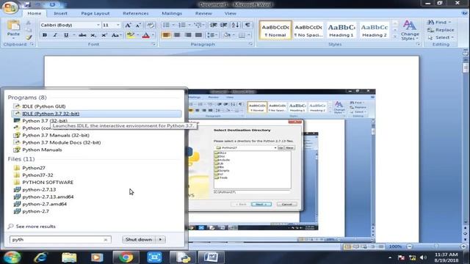Select Align Text Right
470x264 pixels.
point(188,35)
